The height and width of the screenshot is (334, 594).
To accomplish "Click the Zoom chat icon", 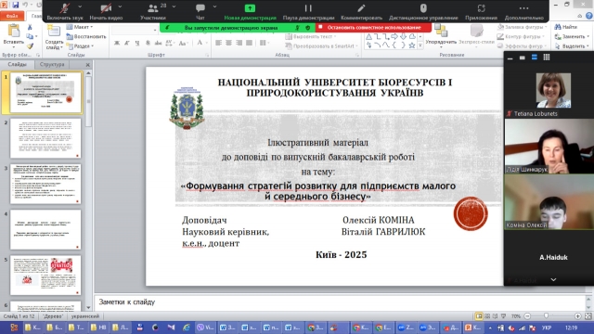I will (200, 8).
